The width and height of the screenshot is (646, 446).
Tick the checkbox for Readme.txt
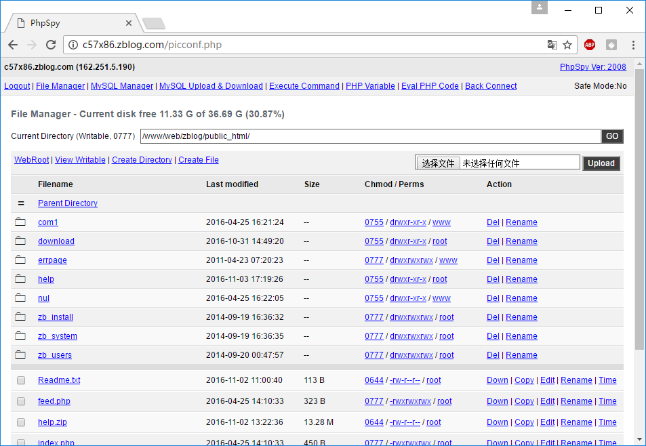21,380
